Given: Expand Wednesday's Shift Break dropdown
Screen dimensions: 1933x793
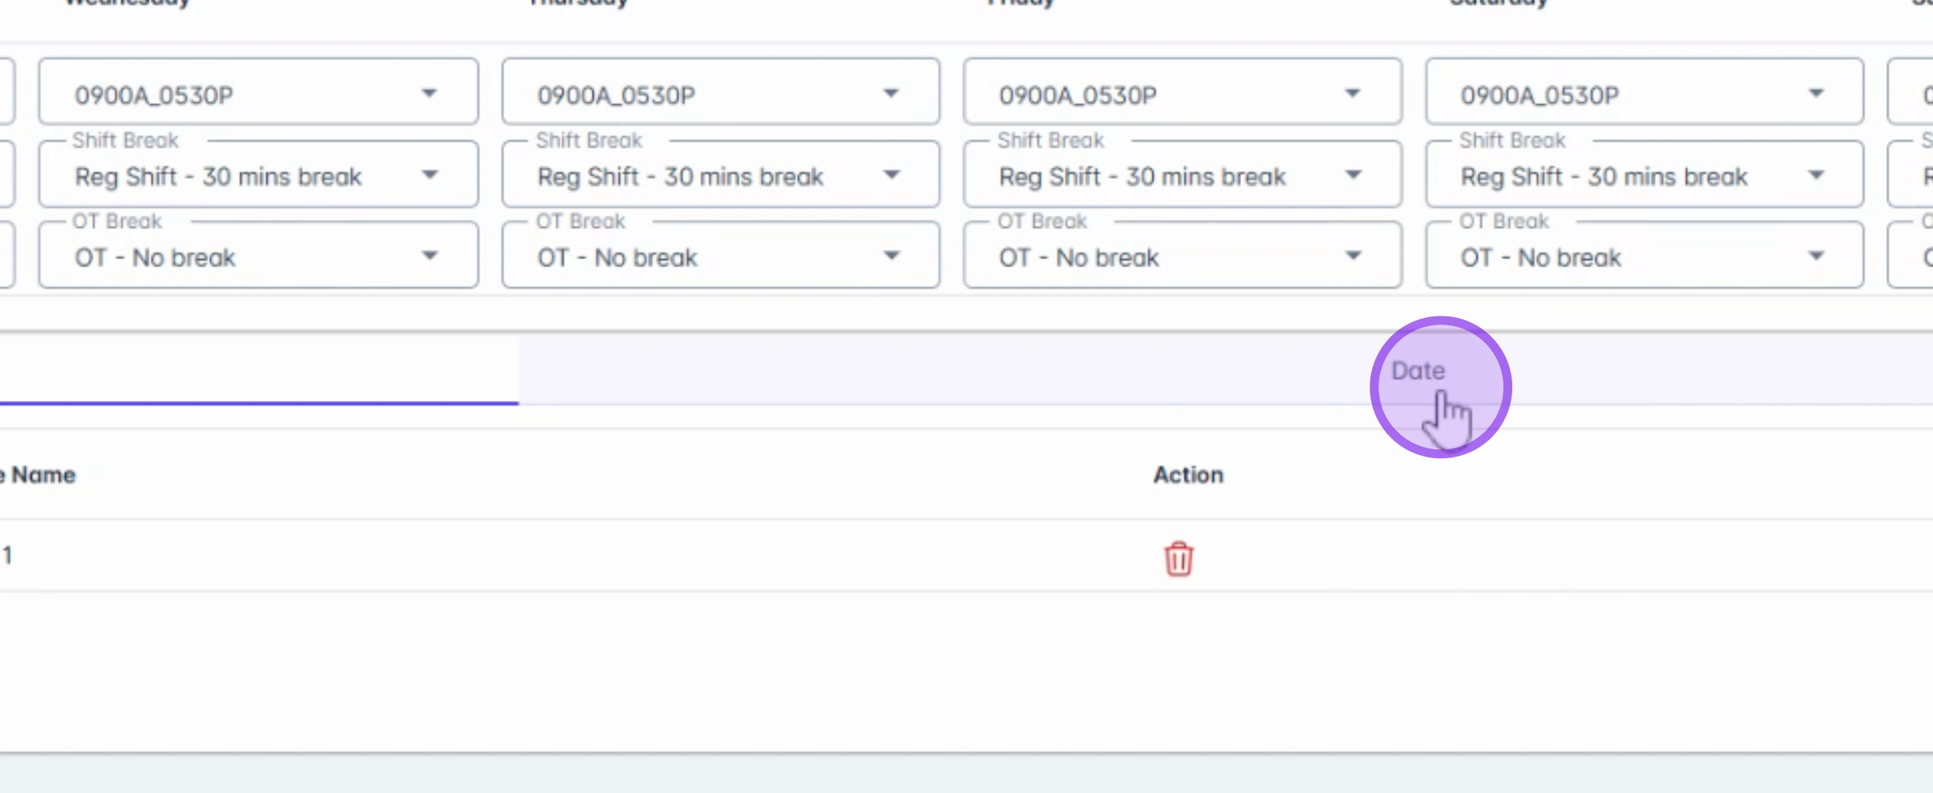Looking at the screenshot, I should [258, 175].
